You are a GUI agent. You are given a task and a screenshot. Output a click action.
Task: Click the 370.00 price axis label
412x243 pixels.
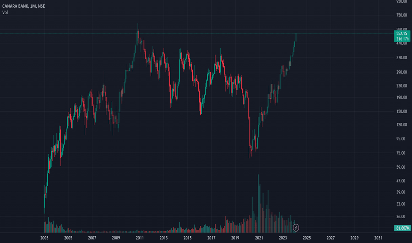(402, 57)
